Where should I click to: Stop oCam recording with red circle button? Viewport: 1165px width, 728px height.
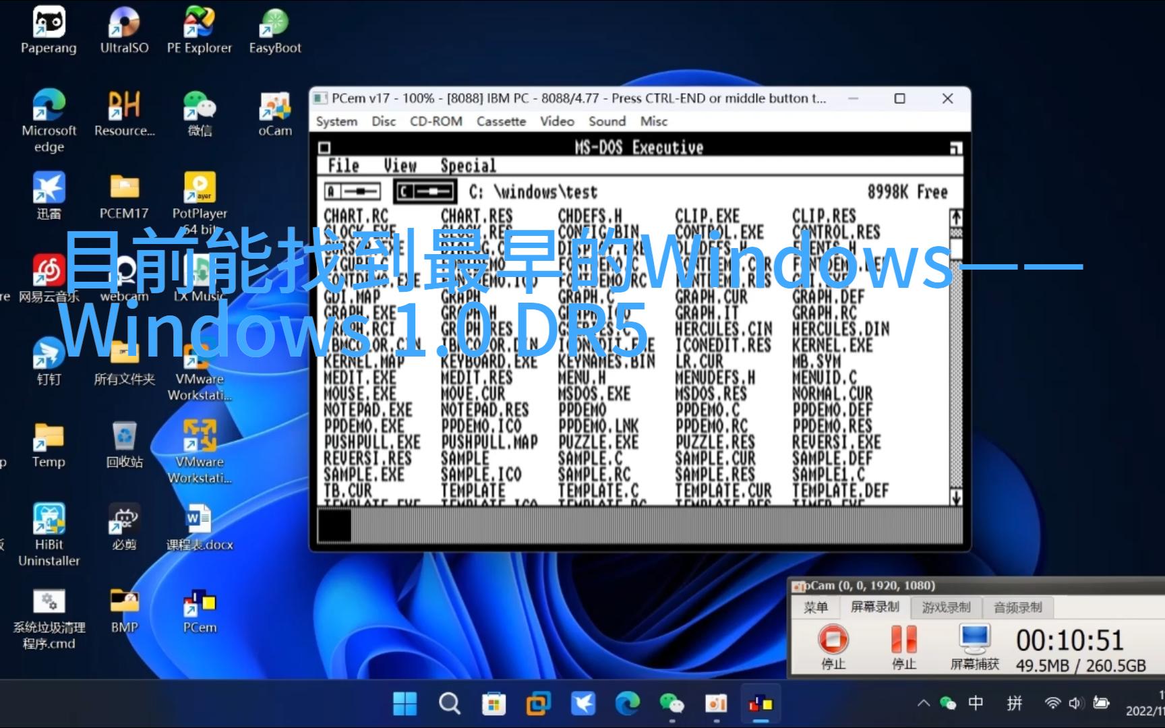click(x=833, y=647)
